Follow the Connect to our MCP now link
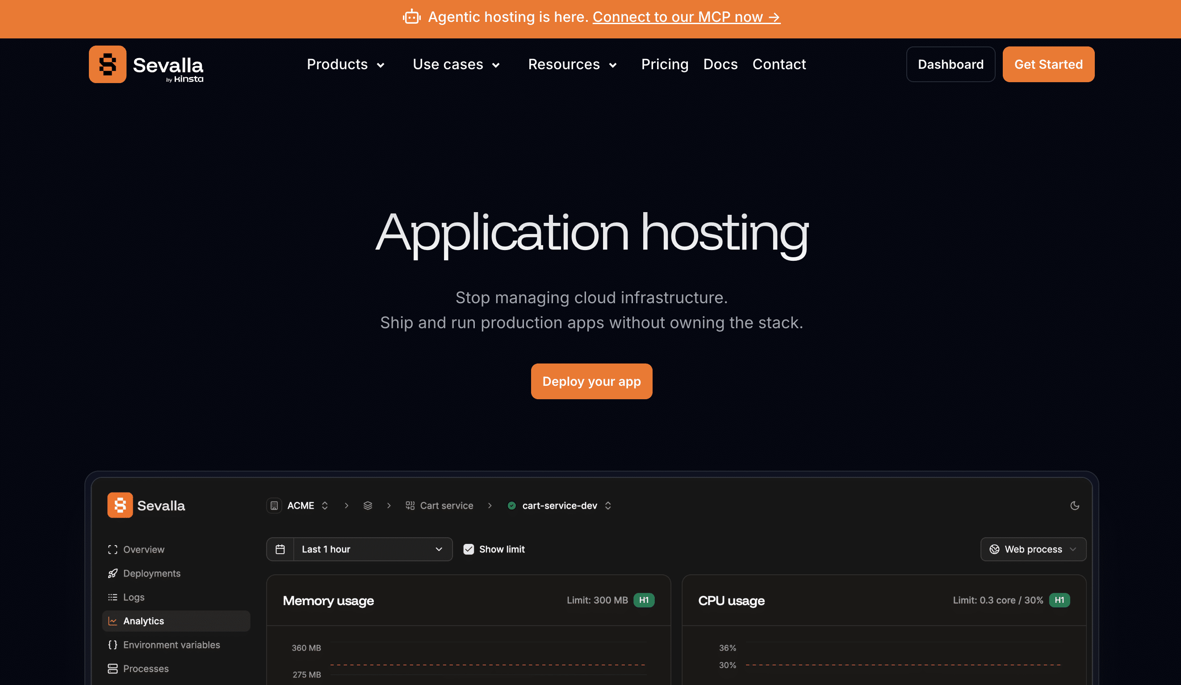1181x685 pixels. [x=687, y=17]
